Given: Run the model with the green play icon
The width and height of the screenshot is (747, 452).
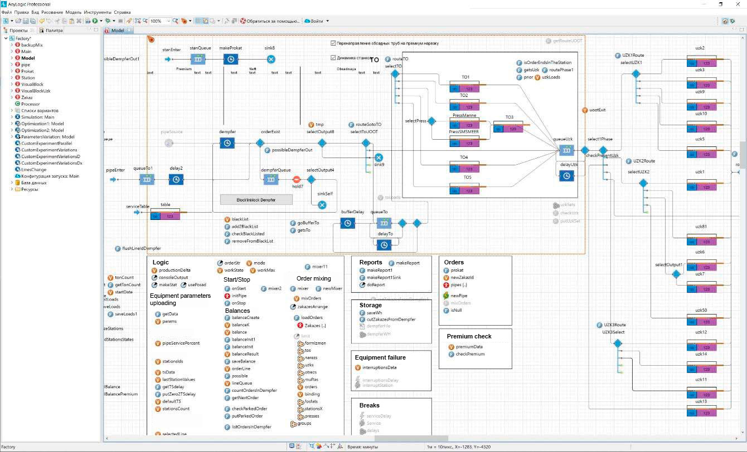Looking at the screenshot, I should coord(95,21).
